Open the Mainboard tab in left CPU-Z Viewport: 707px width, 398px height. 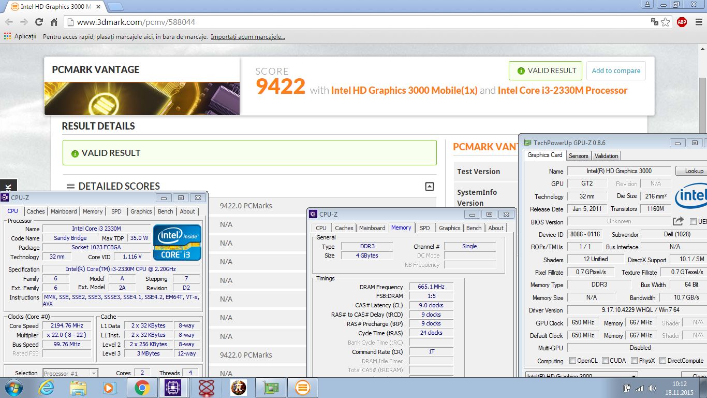[x=64, y=211]
